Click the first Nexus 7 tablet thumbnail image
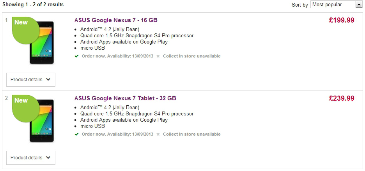This screenshot has width=365, height=171. 42,43
